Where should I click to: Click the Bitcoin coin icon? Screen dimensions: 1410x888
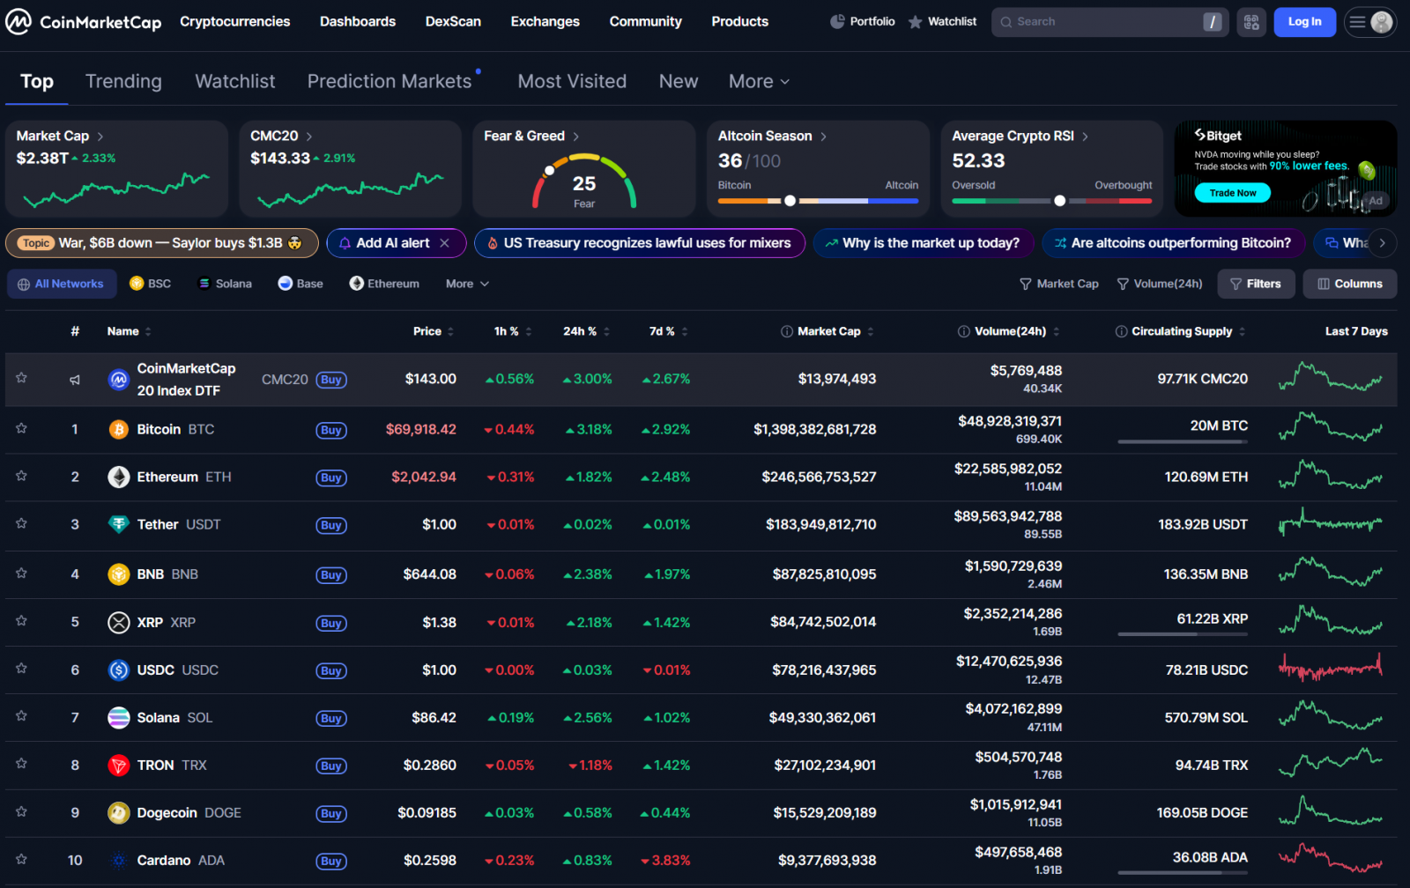tap(118, 430)
